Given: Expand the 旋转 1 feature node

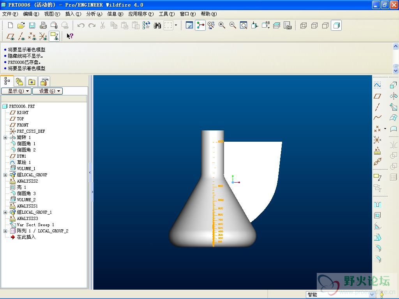Looking at the screenshot, I should 5,137.
